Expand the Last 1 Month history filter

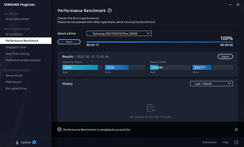211,84
